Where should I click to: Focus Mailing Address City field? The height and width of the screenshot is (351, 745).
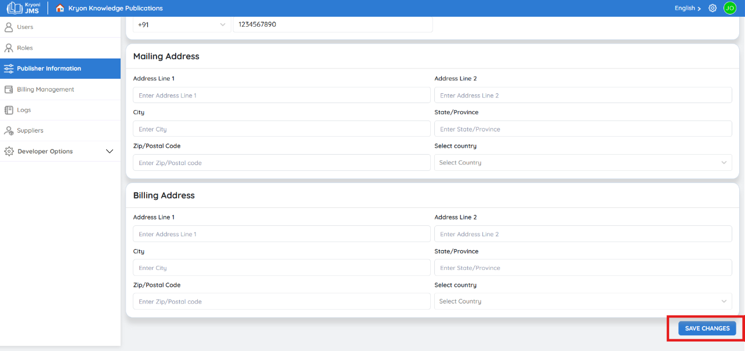(282, 129)
